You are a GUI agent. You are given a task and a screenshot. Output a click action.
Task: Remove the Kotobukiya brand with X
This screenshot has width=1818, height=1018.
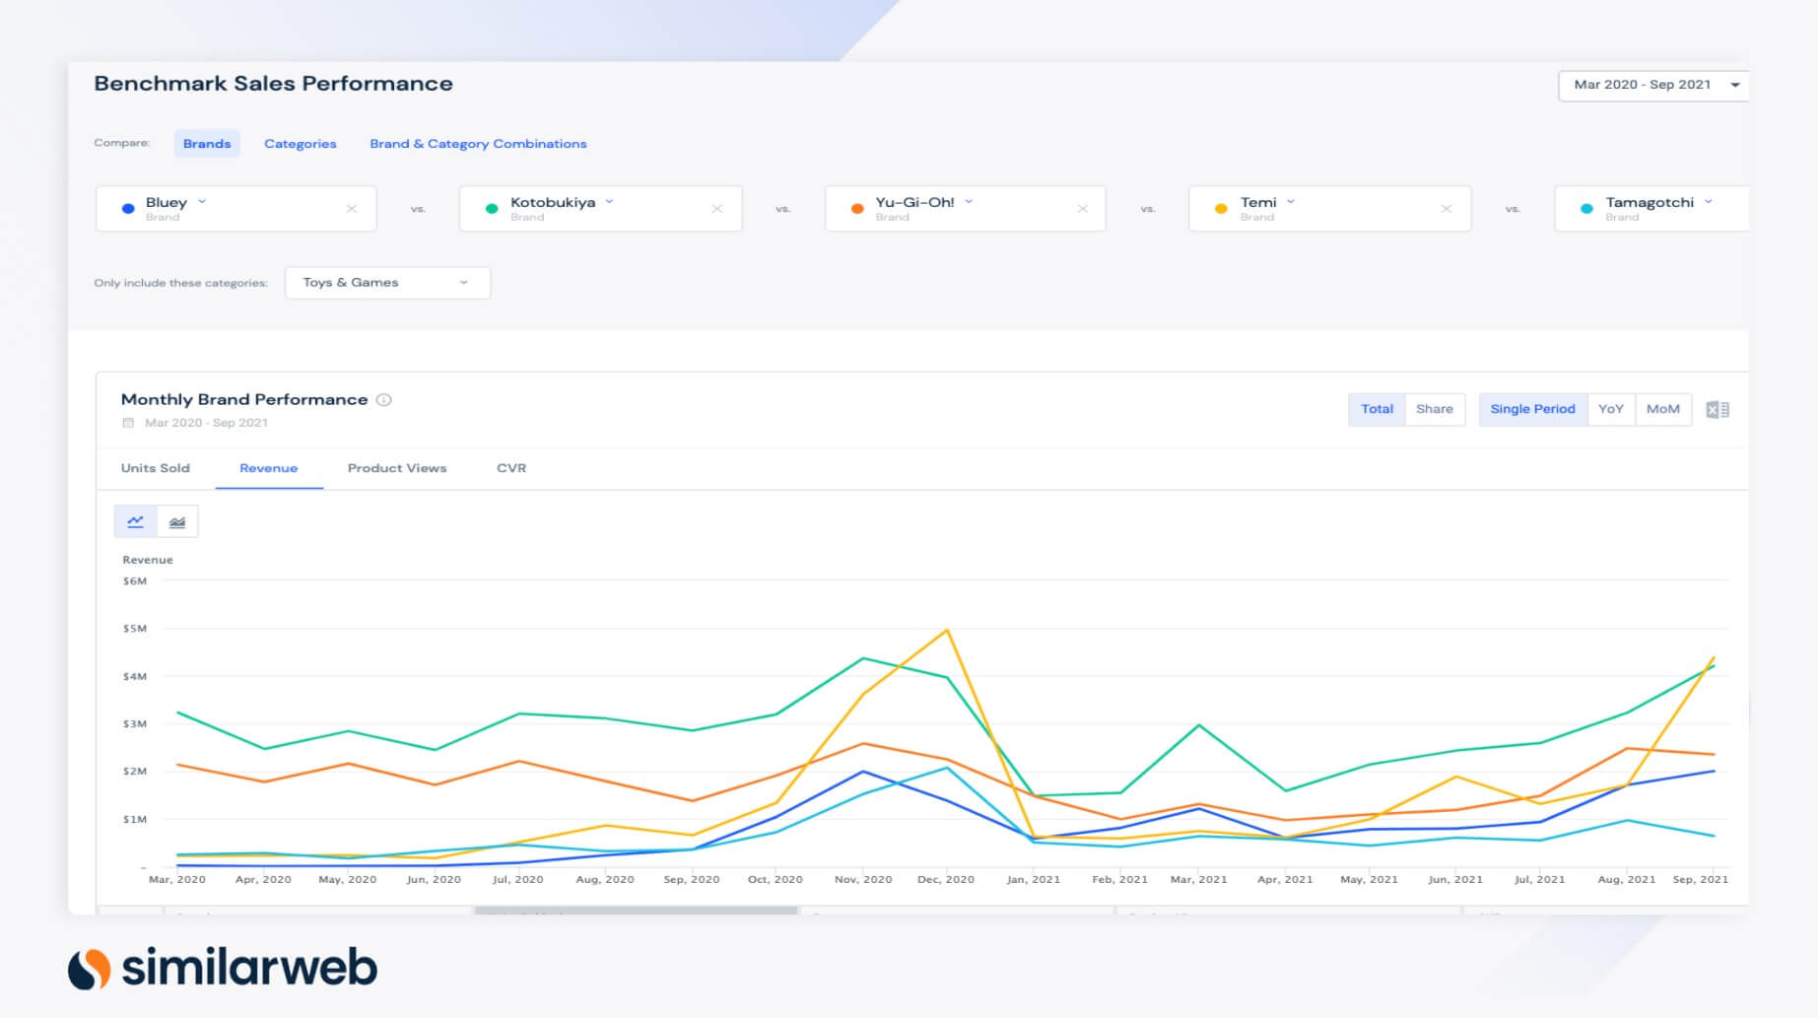(716, 209)
